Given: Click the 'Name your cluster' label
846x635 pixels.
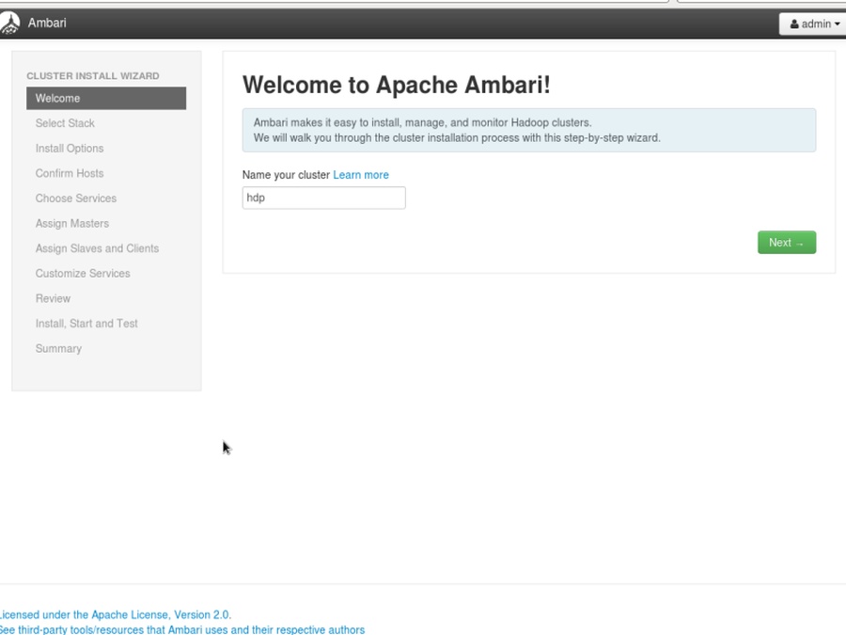Looking at the screenshot, I should [x=286, y=175].
